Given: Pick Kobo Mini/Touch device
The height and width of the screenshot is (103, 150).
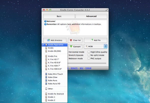Looking at the screenshot, I should (54, 74).
